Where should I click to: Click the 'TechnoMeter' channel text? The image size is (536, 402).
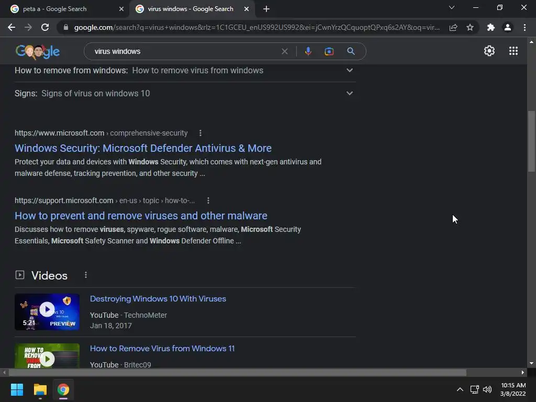coord(146,315)
